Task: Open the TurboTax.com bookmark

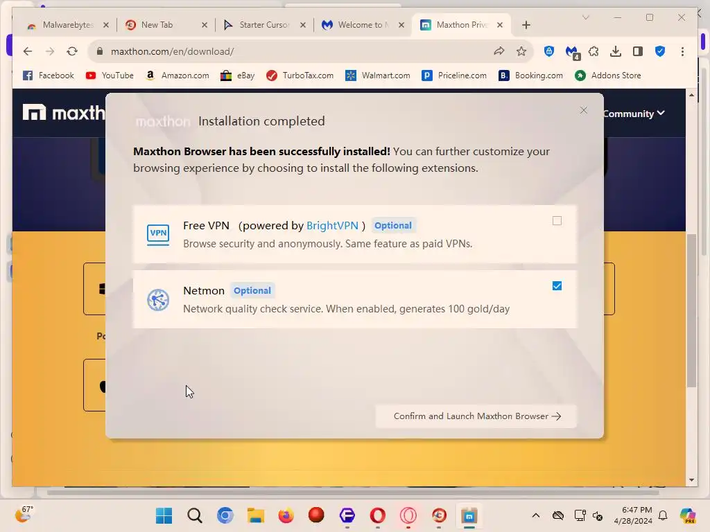Action: coord(300,76)
